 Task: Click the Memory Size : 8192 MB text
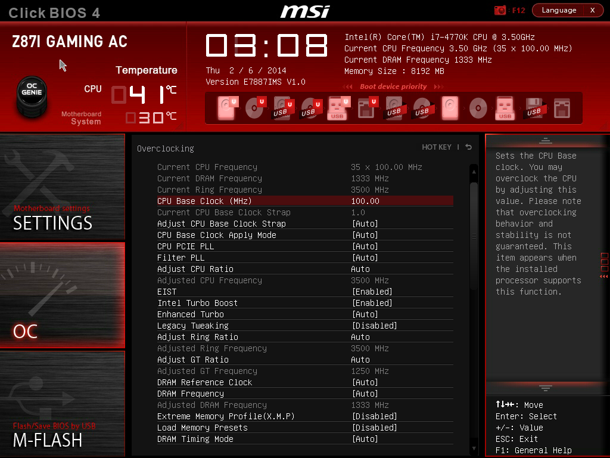pyautogui.click(x=394, y=72)
